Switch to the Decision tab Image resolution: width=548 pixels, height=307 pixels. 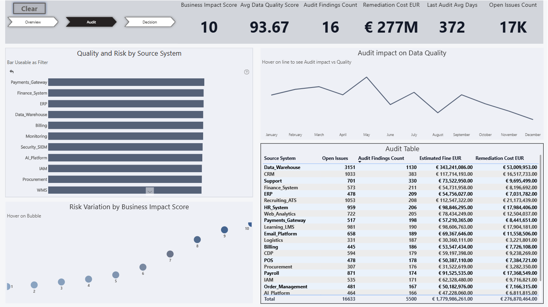coord(150,22)
